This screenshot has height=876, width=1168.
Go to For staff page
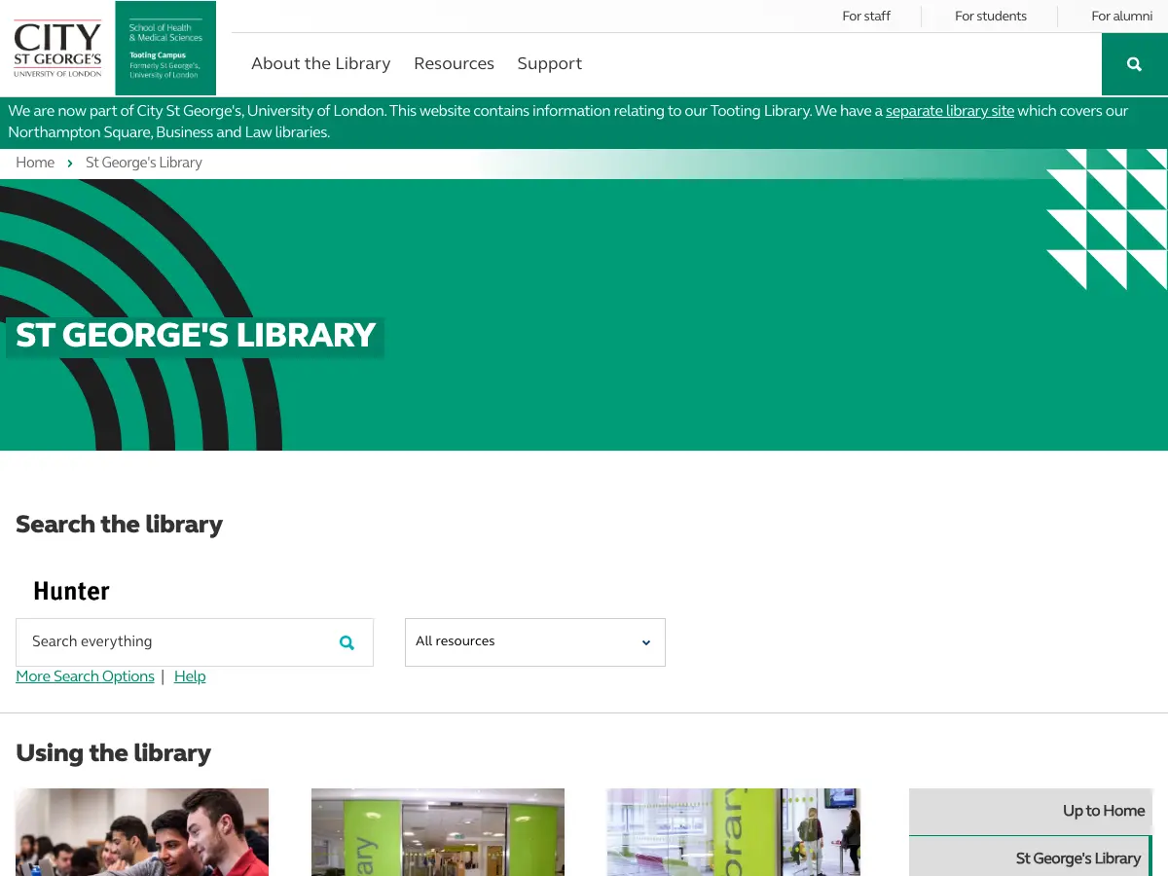pos(866,16)
